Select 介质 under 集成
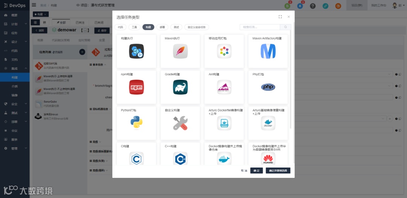Viewport: 407px width, 198px height. coord(15,86)
